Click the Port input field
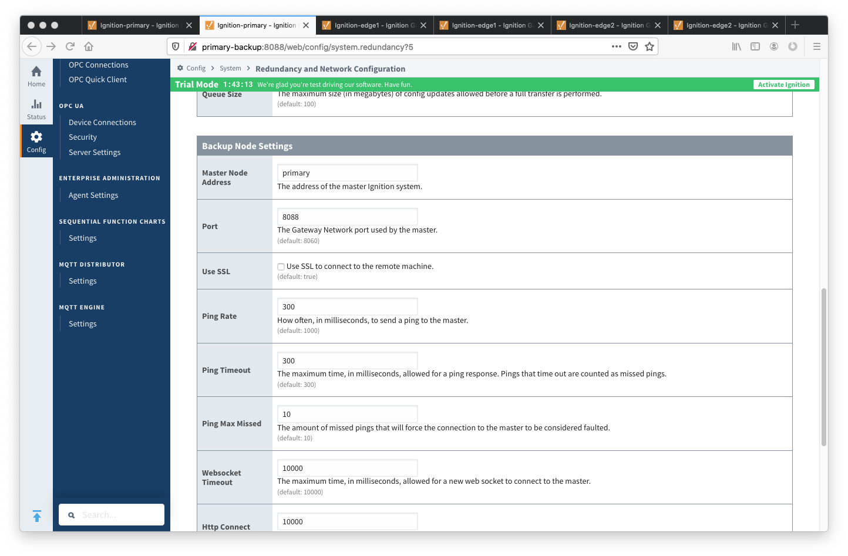Image resolution: width=848 pixels, height=556 pixels. pos(348,217)
